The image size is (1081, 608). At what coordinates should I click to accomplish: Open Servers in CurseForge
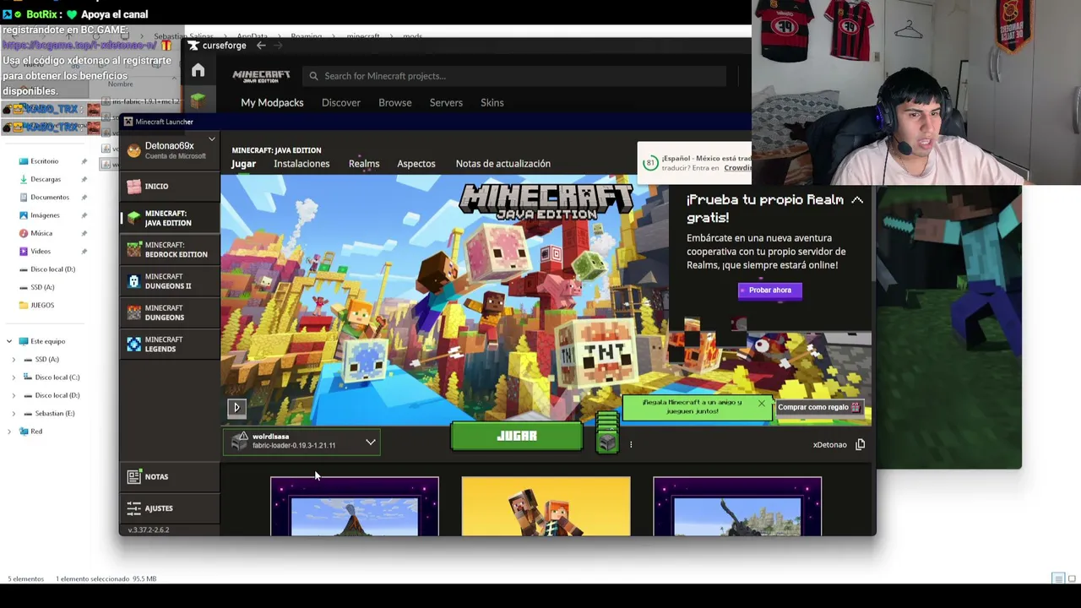[x=446, y=103]
